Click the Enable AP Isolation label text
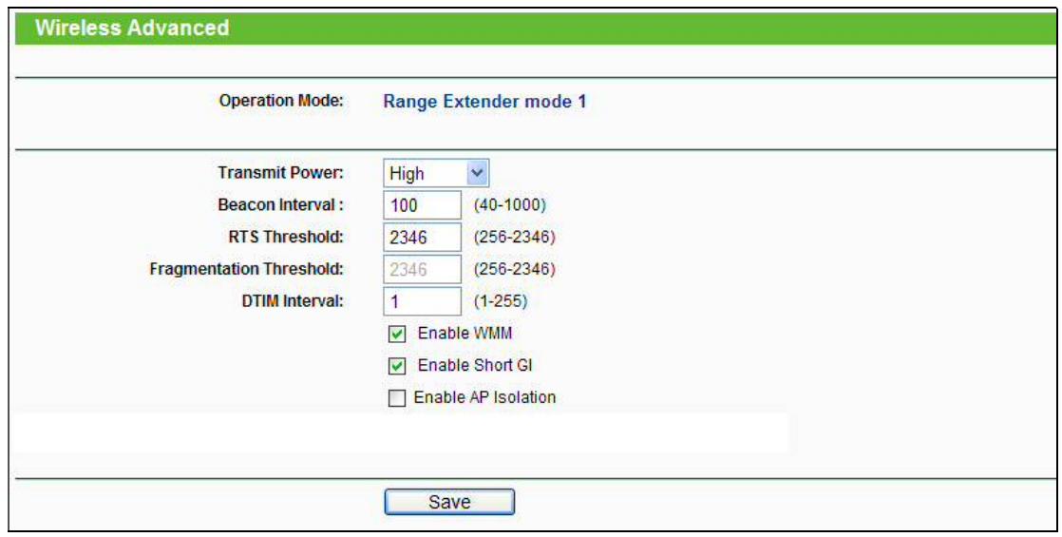Screen dimensions: 1062x537 484,398
